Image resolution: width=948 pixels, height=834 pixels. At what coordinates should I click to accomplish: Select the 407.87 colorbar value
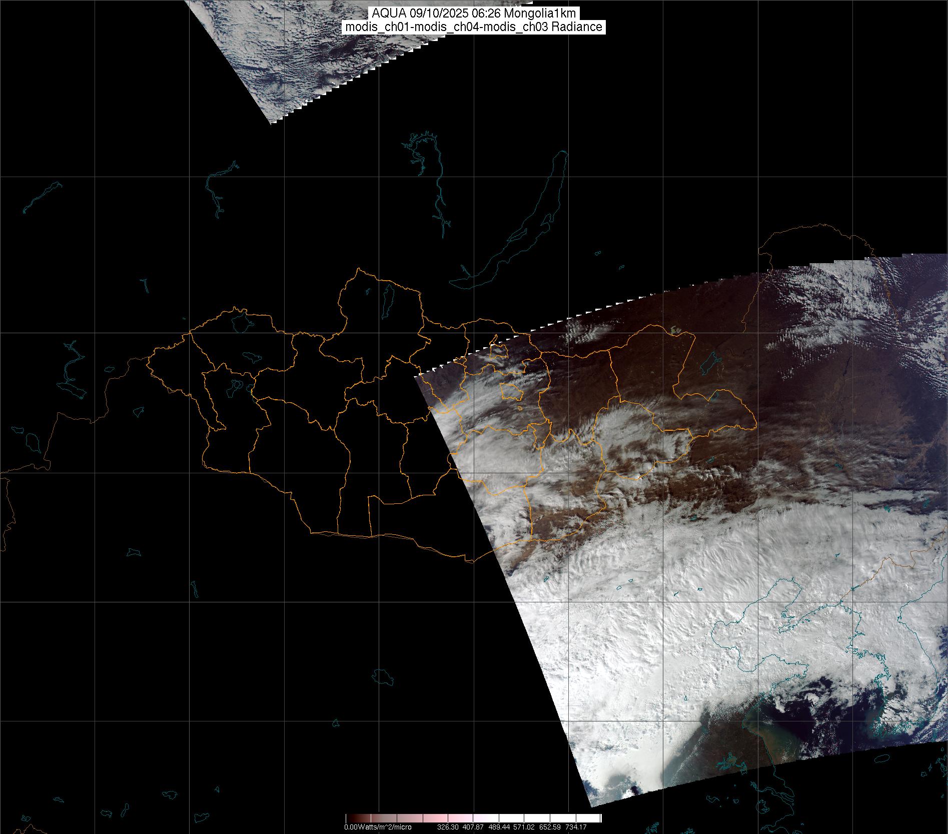pos(473,827)
